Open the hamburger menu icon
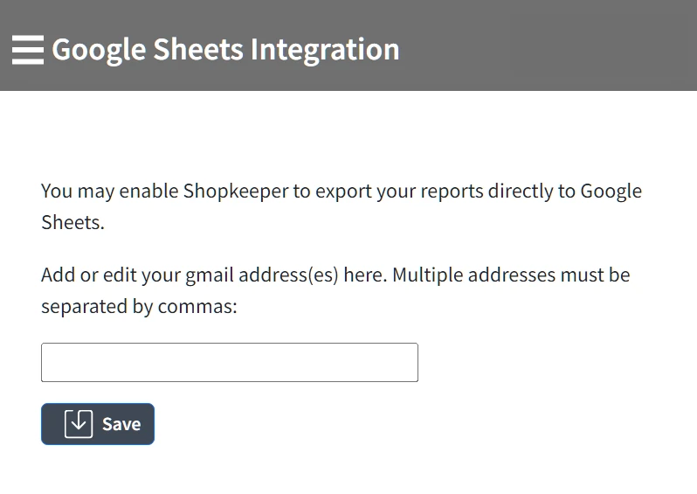The width and height of the screenshot is (697, 494). (x=28, y=49)
